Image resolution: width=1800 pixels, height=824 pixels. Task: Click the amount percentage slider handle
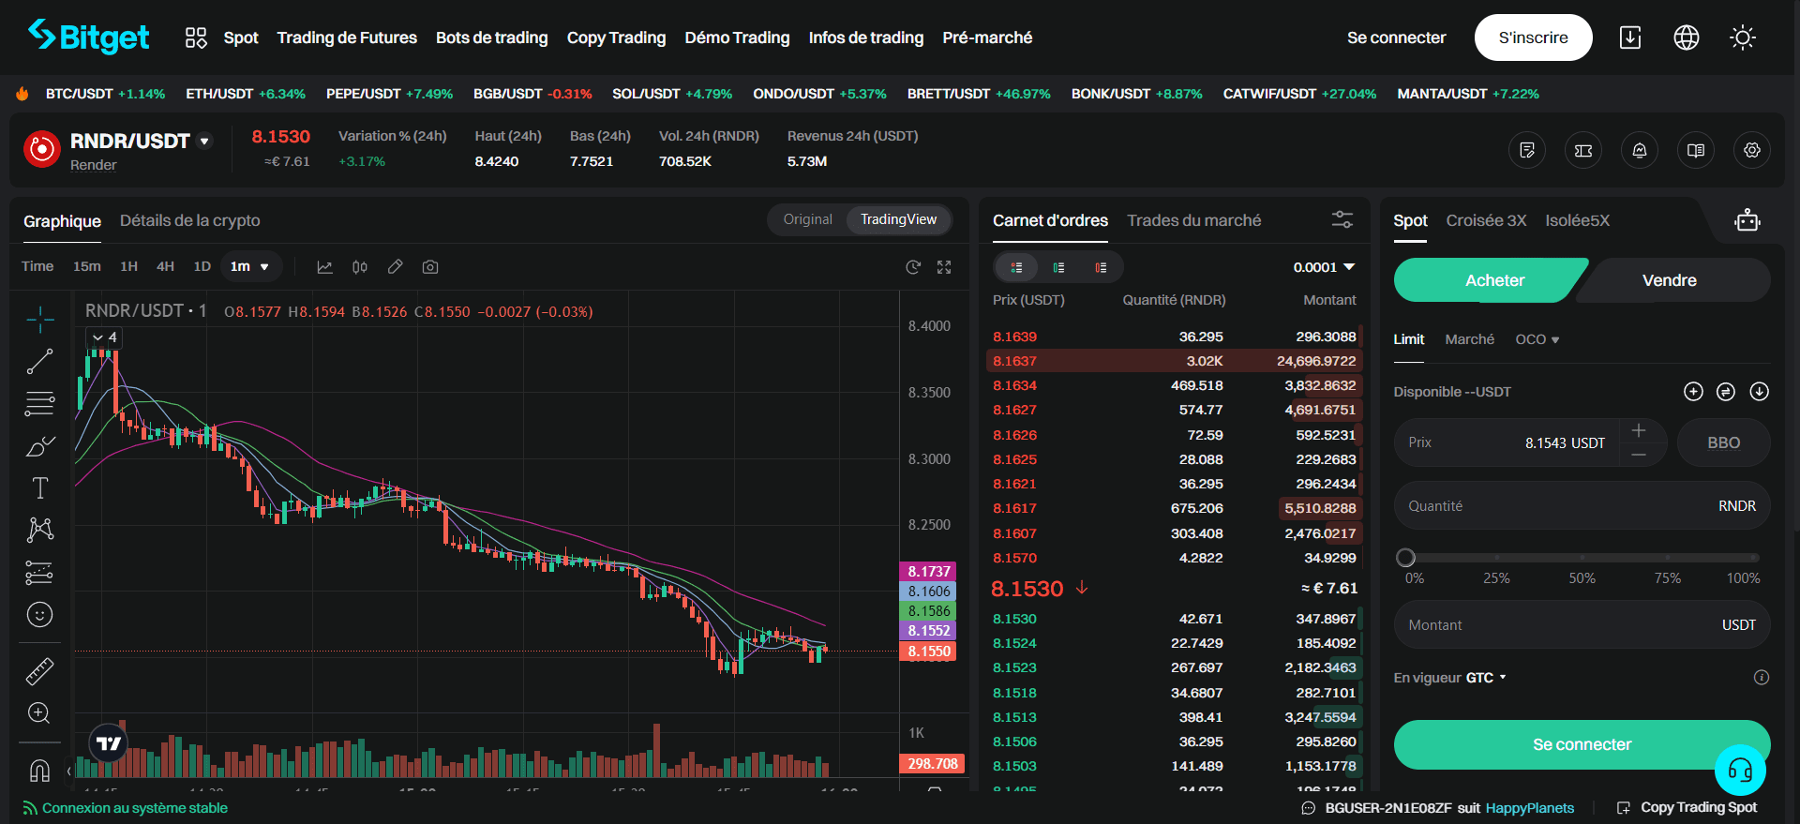click(1405, 558)
